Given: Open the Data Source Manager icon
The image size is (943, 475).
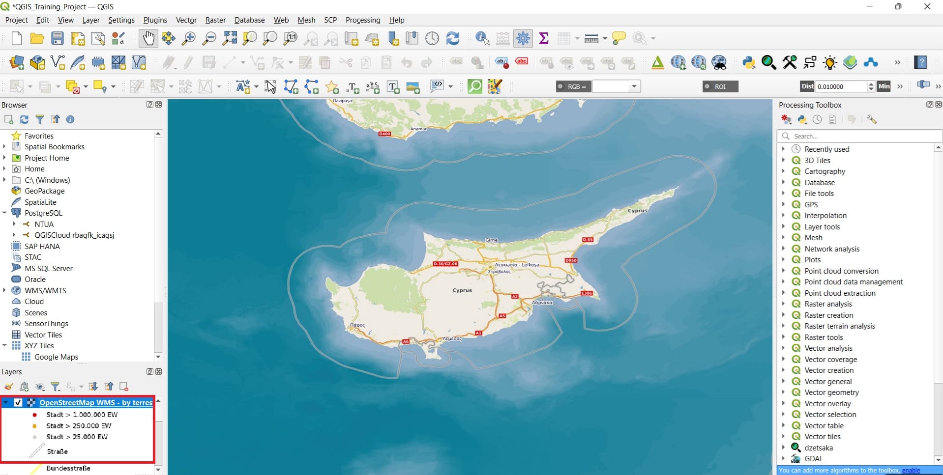Looking at the screenshot, I should coord(17,62).
